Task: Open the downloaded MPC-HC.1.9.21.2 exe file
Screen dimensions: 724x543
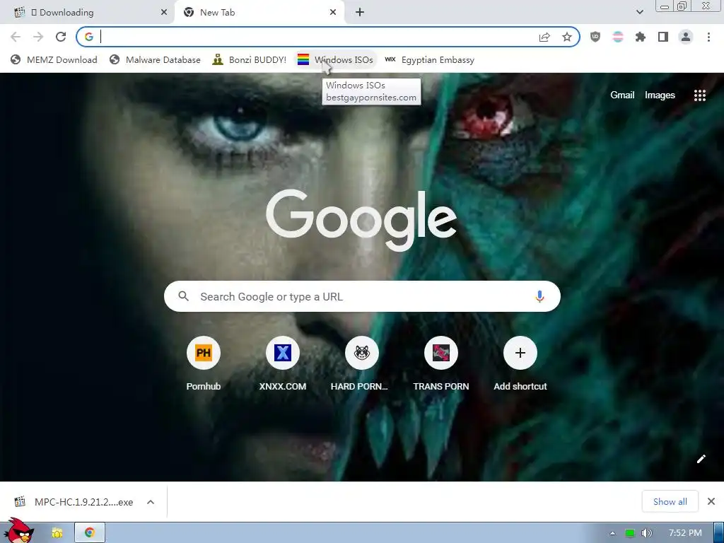Action: (75, 502)
